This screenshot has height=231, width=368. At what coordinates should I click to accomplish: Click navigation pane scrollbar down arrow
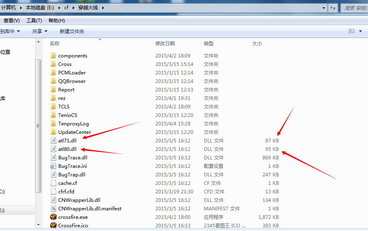(38, 225)
